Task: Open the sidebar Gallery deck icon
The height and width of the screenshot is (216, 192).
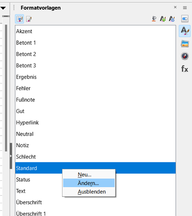Action: pos(185,44)
